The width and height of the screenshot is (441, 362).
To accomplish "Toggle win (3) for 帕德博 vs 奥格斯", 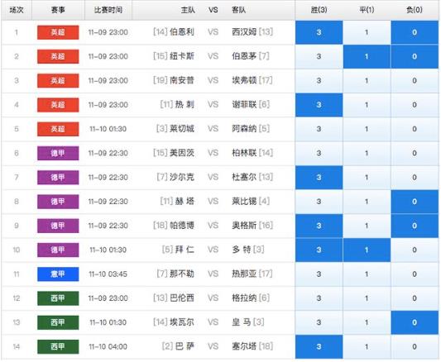I will point(319,226).
